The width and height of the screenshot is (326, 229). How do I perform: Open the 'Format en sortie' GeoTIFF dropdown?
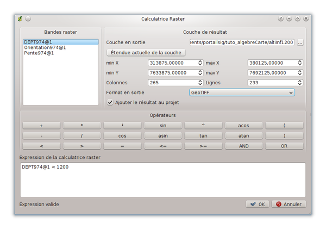(x=242, y=92)
